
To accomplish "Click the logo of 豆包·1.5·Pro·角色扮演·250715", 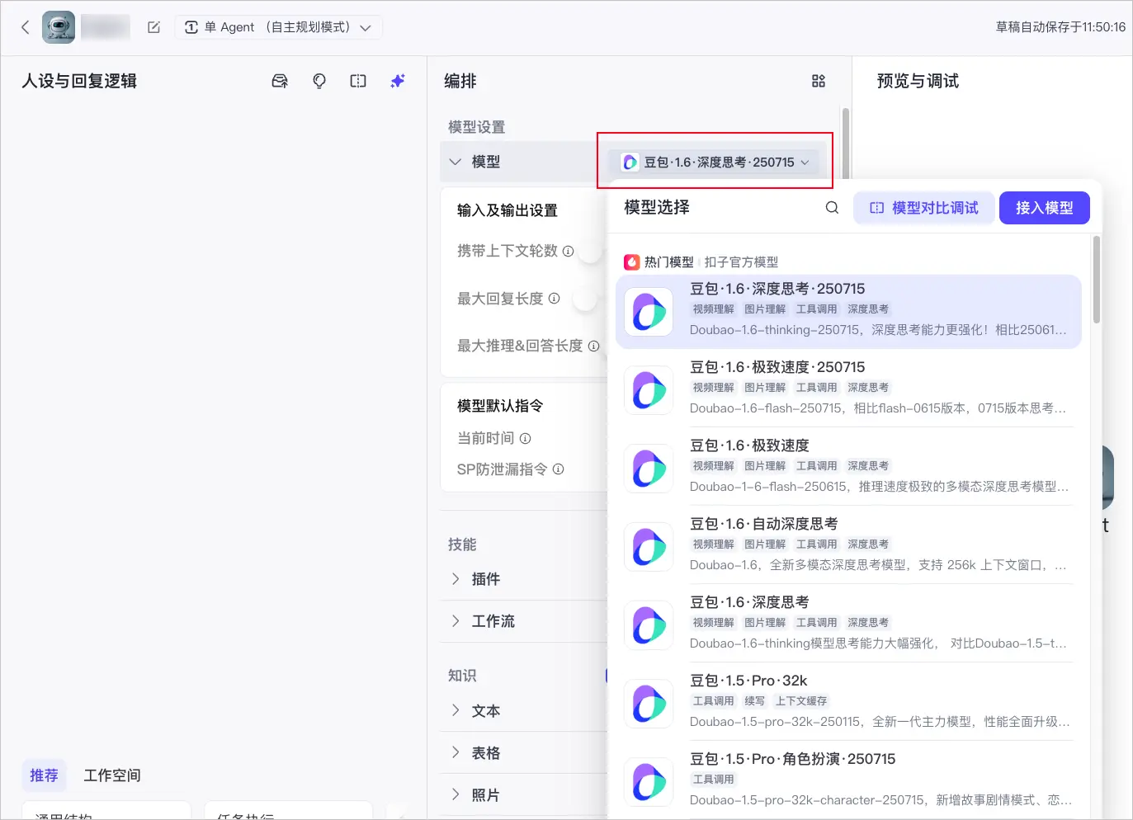I will click(x=649, y=782).
